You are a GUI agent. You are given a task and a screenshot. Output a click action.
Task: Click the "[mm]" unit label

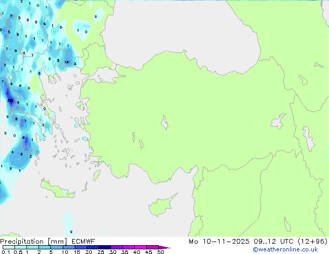(57, 242)
